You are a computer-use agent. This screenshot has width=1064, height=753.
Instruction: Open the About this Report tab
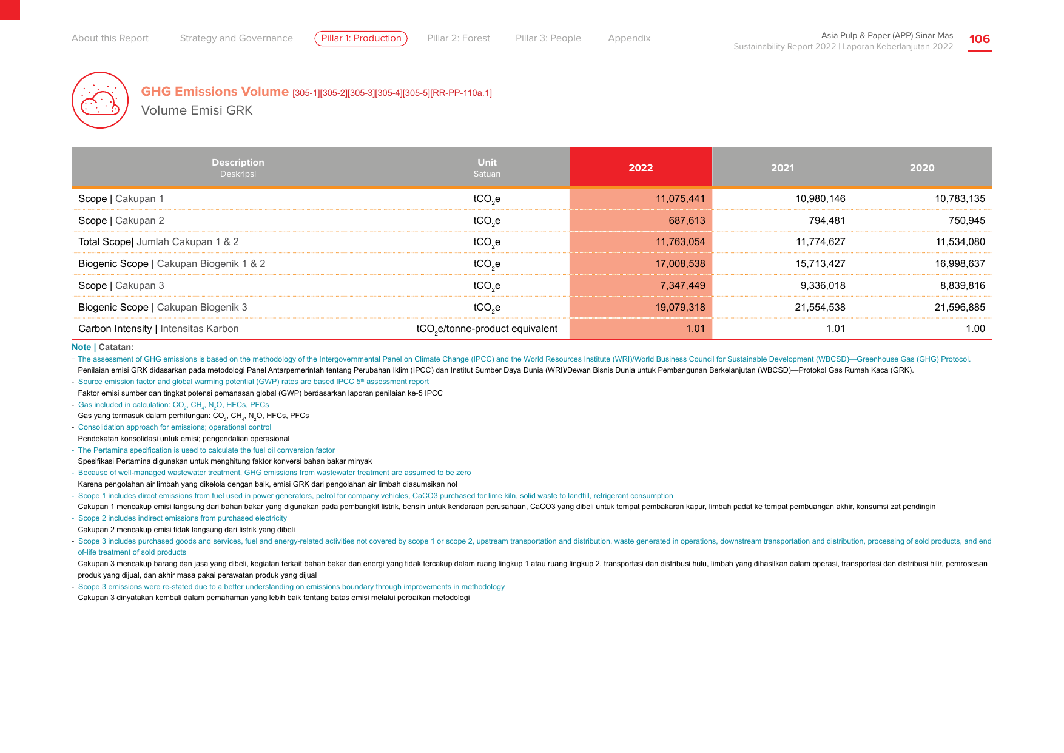(x=110, y=38)
